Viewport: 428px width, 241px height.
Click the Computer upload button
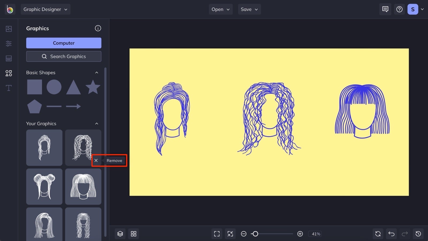coord(64,43)
